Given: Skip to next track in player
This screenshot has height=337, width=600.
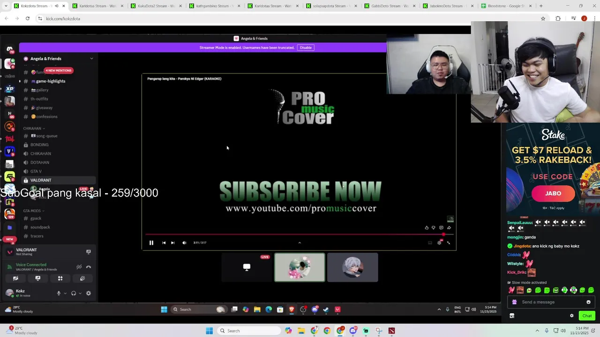Looking at the screenshot, I should tap(172, 242).
